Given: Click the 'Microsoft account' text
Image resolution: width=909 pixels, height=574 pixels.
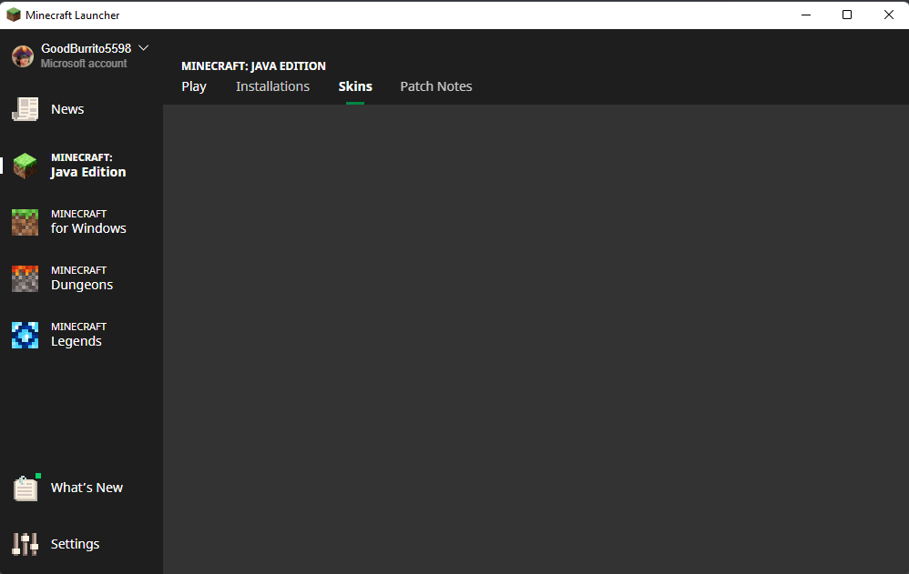Looking at the screenshot, I should (x=84, y=64).
